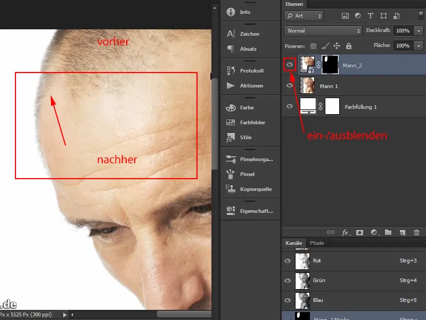426x320 pixels.
Task: Add a layer style via fx icon
Action: click(x=346, y=233)
